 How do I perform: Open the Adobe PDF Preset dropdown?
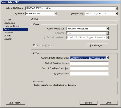[72, 8]
